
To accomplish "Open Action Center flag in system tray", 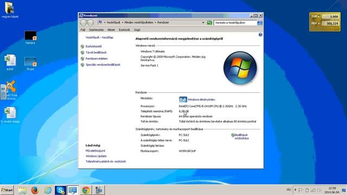I will click(x=300, y=190).
